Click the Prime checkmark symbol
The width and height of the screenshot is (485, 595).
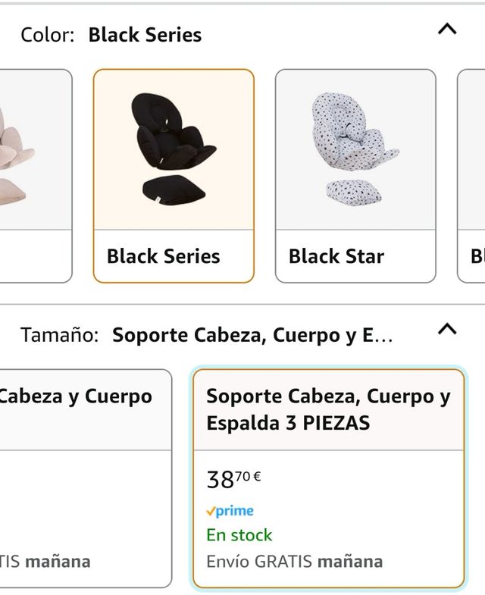point(211,512)
